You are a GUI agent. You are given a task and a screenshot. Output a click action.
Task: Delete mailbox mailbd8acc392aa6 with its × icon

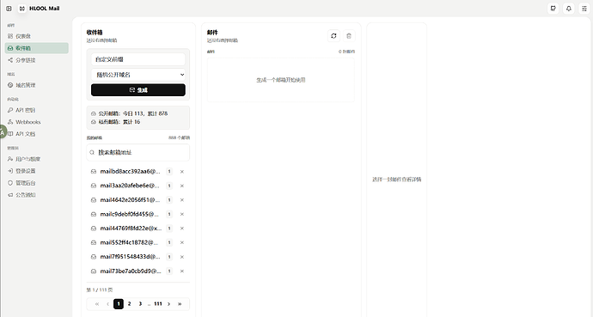182,172
